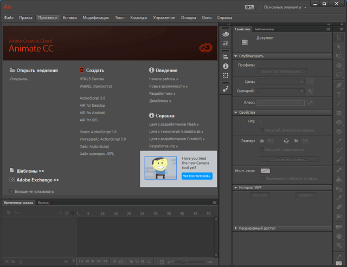Select the Camera tool
The image size is (347, 267).
tap(339, 226)
